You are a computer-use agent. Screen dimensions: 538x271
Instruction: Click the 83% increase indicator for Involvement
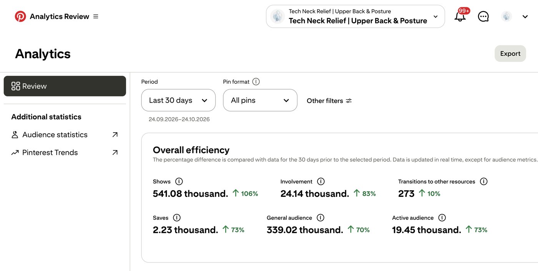point(364,193)
